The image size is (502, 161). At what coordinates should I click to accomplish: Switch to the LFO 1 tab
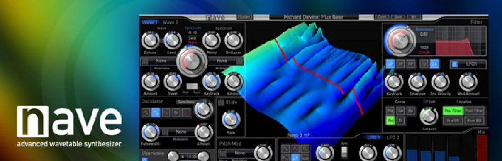coord(373,137)
